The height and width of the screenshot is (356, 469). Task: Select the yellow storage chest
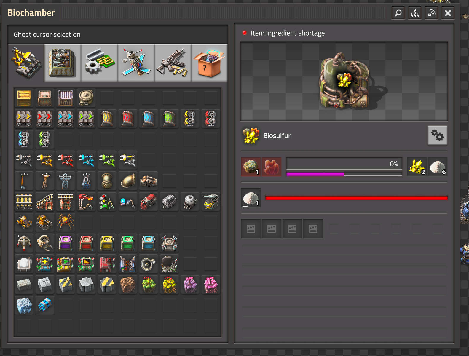click(x=107, y=243)
